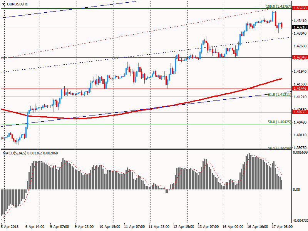Select the 1.41446 red price label
The height and width of the screenshot is (231, 308).
[x=300, y=89]
